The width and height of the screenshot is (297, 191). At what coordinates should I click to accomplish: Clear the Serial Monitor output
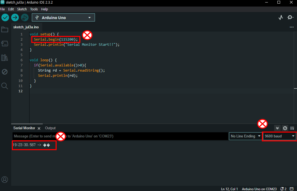(292, 128)
